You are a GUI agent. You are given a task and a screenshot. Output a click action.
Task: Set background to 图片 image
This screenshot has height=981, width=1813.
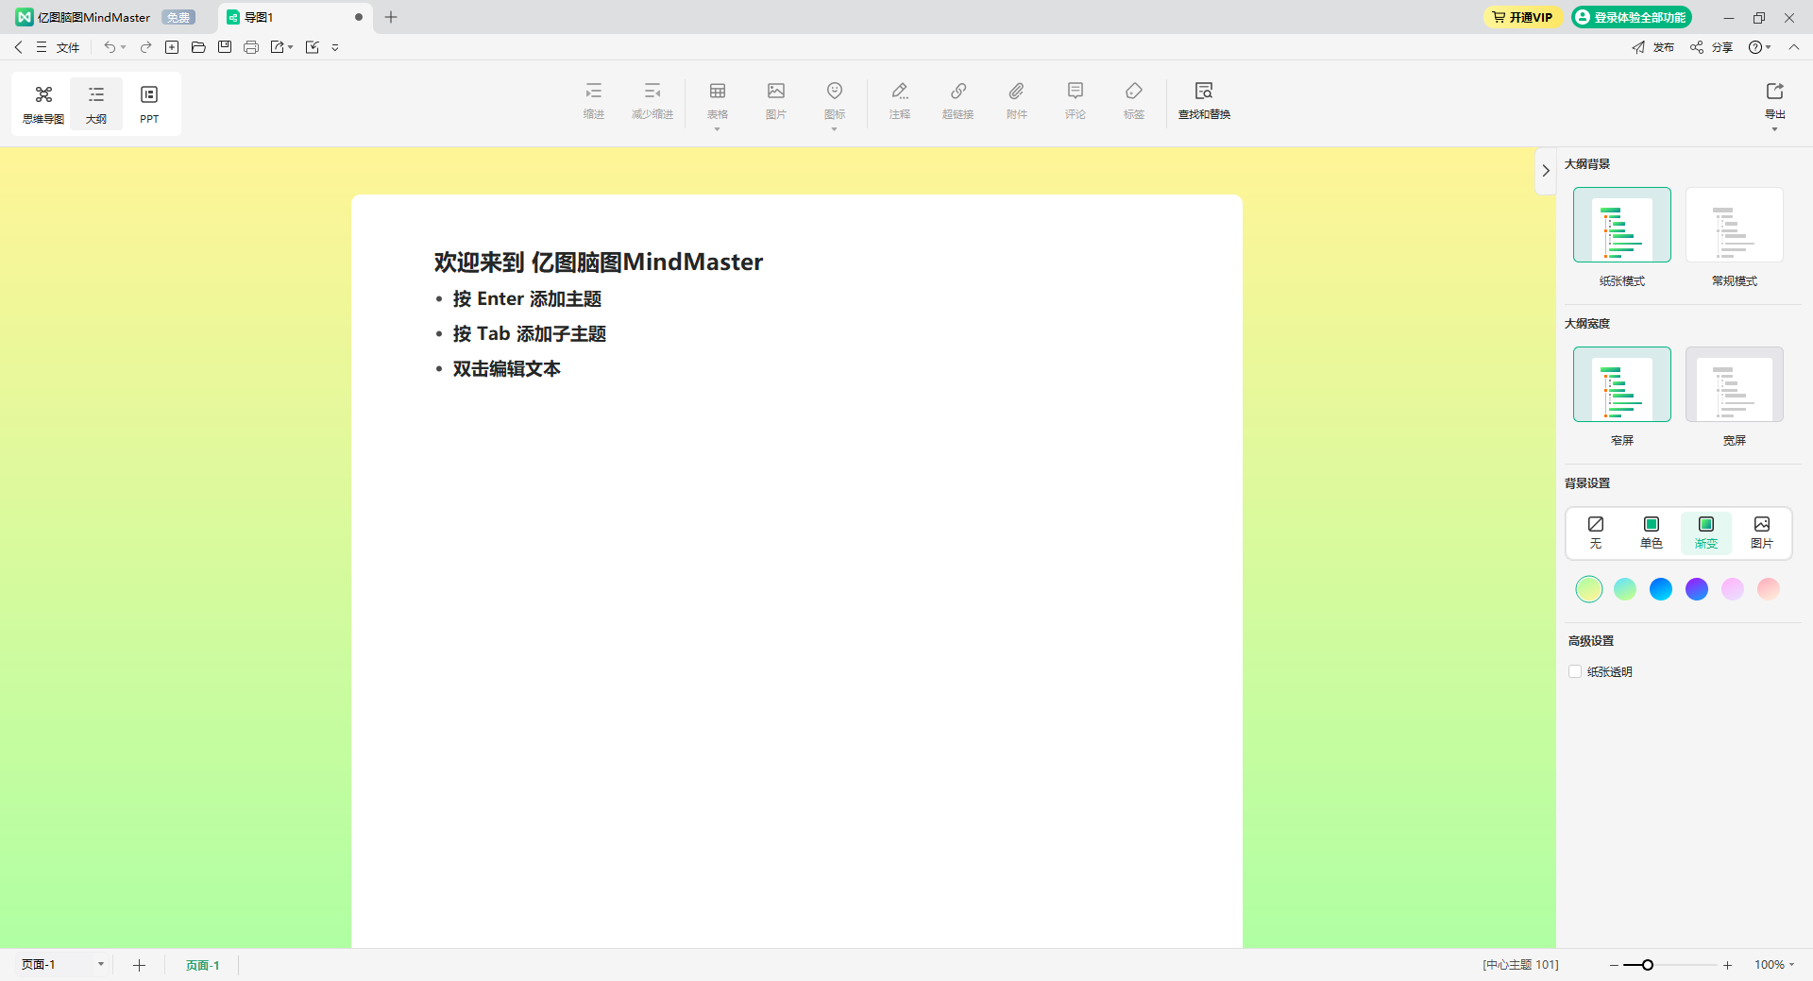point(1762,533)
